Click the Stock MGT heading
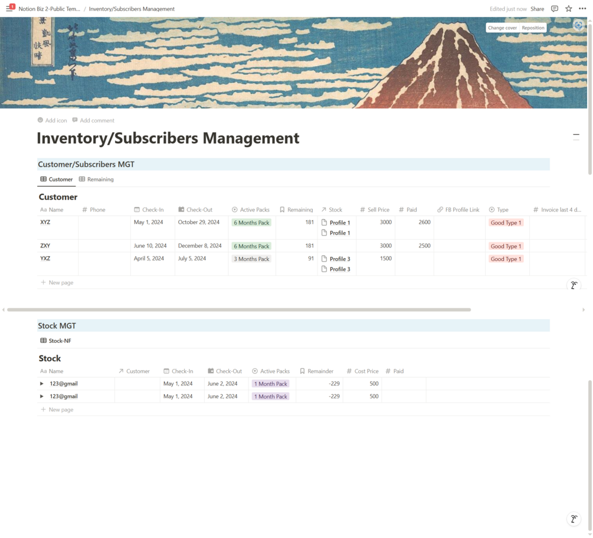Image resolution: width=593 pixels, height=538 pixels. pos(57,326)
